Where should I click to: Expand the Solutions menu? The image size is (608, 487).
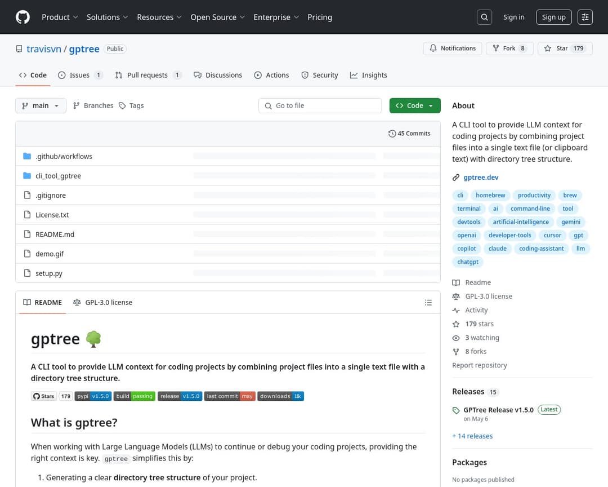tap(107, 17)
